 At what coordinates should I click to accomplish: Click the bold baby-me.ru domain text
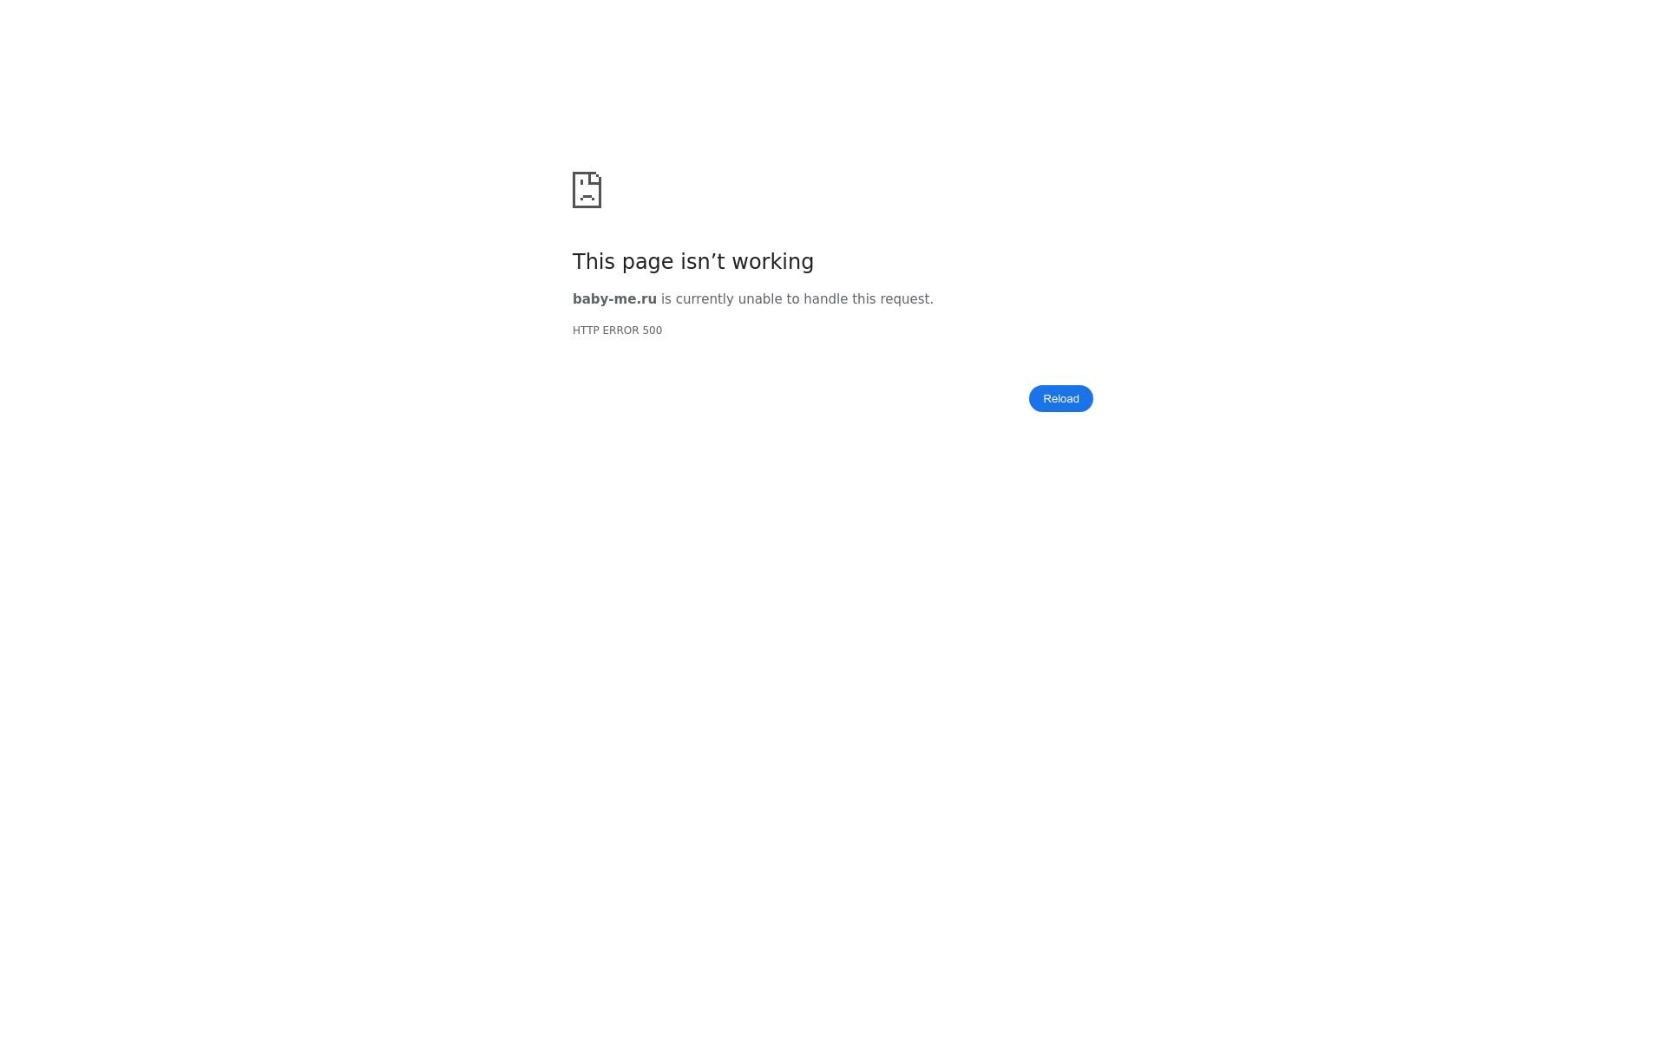[614, 299]
